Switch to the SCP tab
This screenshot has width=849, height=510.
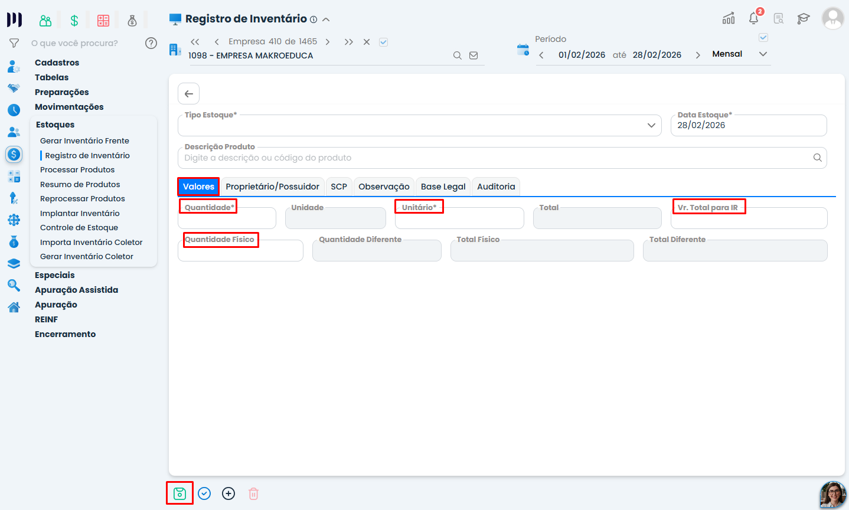(x=339, y=187)
